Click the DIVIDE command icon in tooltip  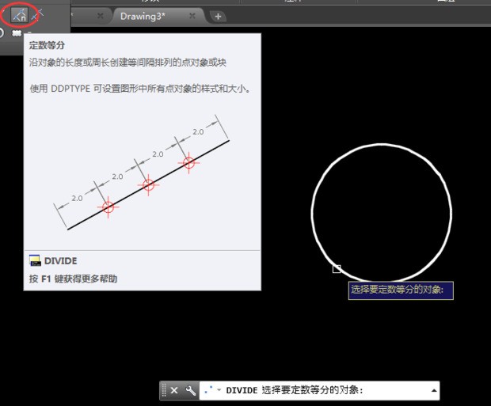pyautogui.click(x=35, y=260)
